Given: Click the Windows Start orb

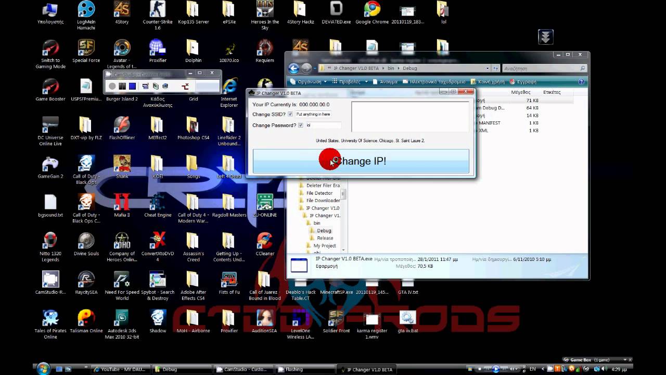Looking at the screenshot, I should 43,369.
